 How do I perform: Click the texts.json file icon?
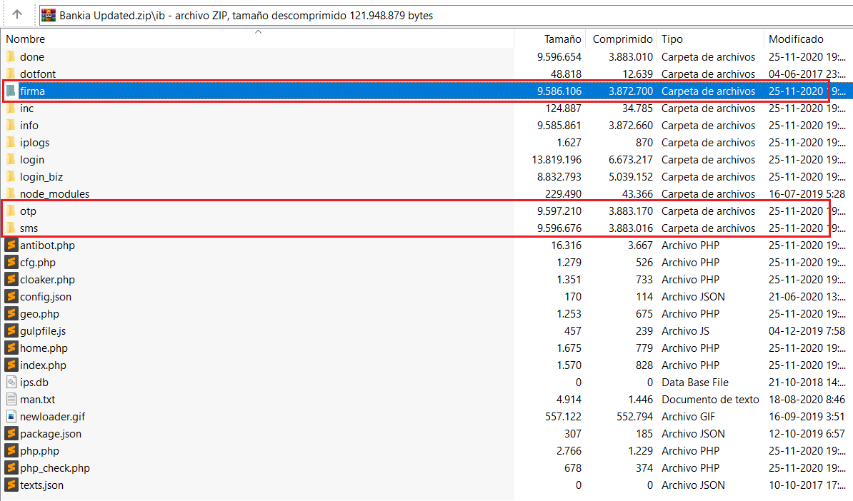(x=11, y=485)
